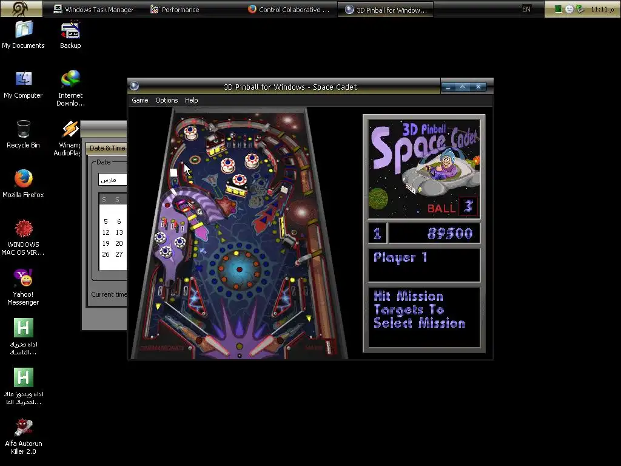Image resolution: width=621 pixels, height=466 pixels.
Task: Switch to Control Collaborative Firefox taskbar button
Action: point(289,9)
